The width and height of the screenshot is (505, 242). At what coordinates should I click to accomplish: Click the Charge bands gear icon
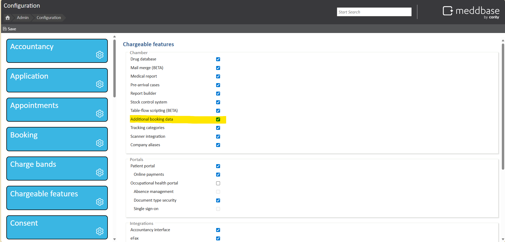tap(100, 172)
